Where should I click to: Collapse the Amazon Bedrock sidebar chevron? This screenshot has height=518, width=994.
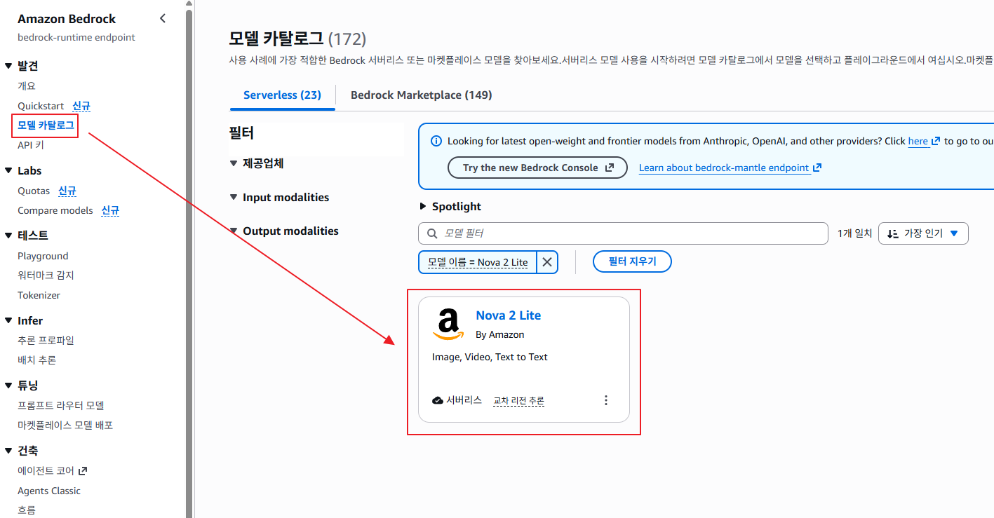pyautogui.click(x=163, y=18)
